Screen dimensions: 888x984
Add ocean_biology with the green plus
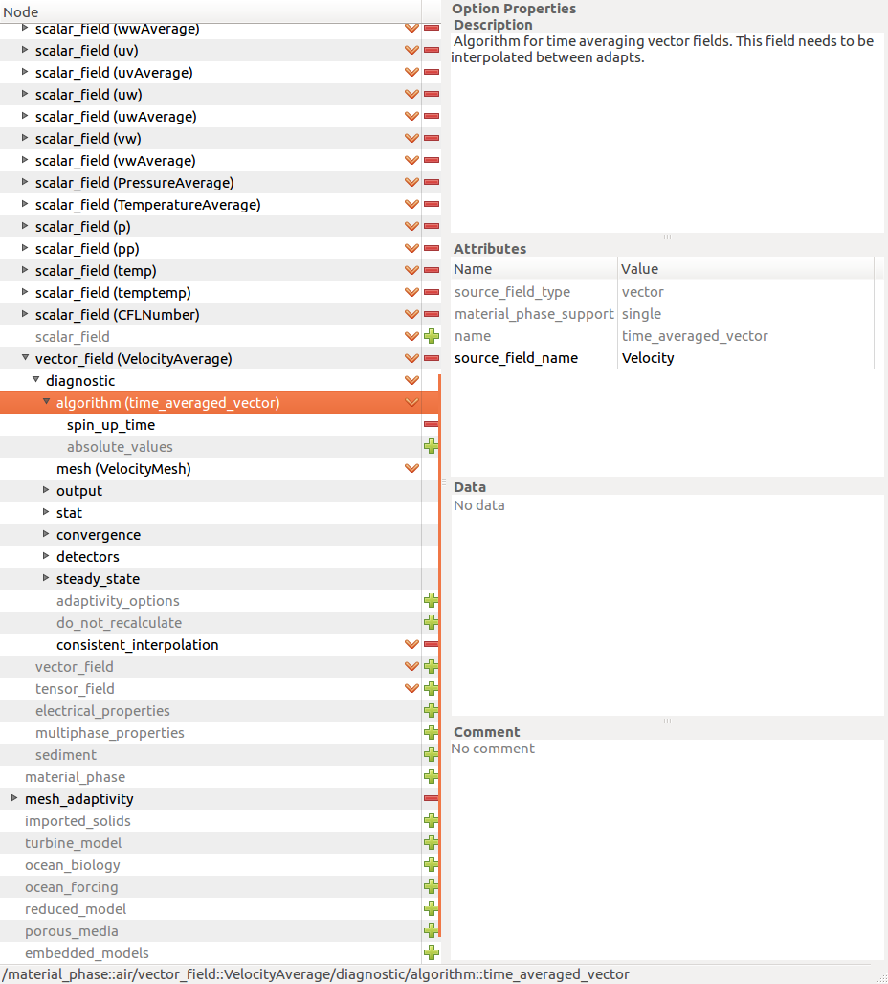(432, 864)
